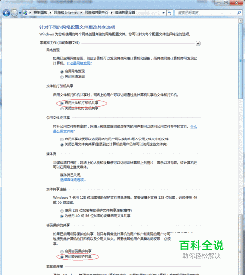The width and height of the screenshot is (245, 275).
Task: Select the 网络和共享中心 breadcrumb
Action: (x=96, y=13)
